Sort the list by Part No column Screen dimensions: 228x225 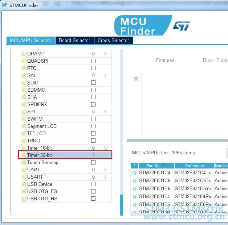156,166
